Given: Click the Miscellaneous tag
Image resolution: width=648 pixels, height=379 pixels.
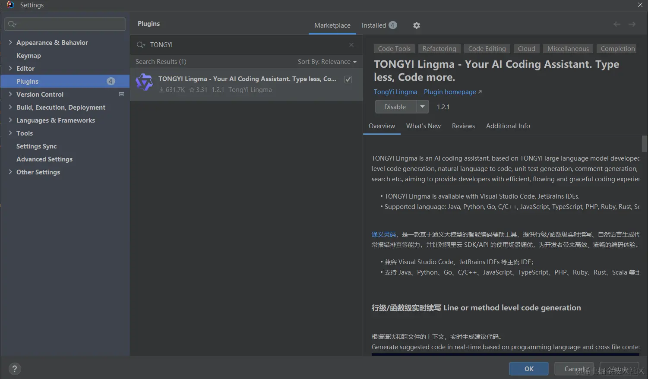Looking at the screenshot, I should [x=568, y=49].
